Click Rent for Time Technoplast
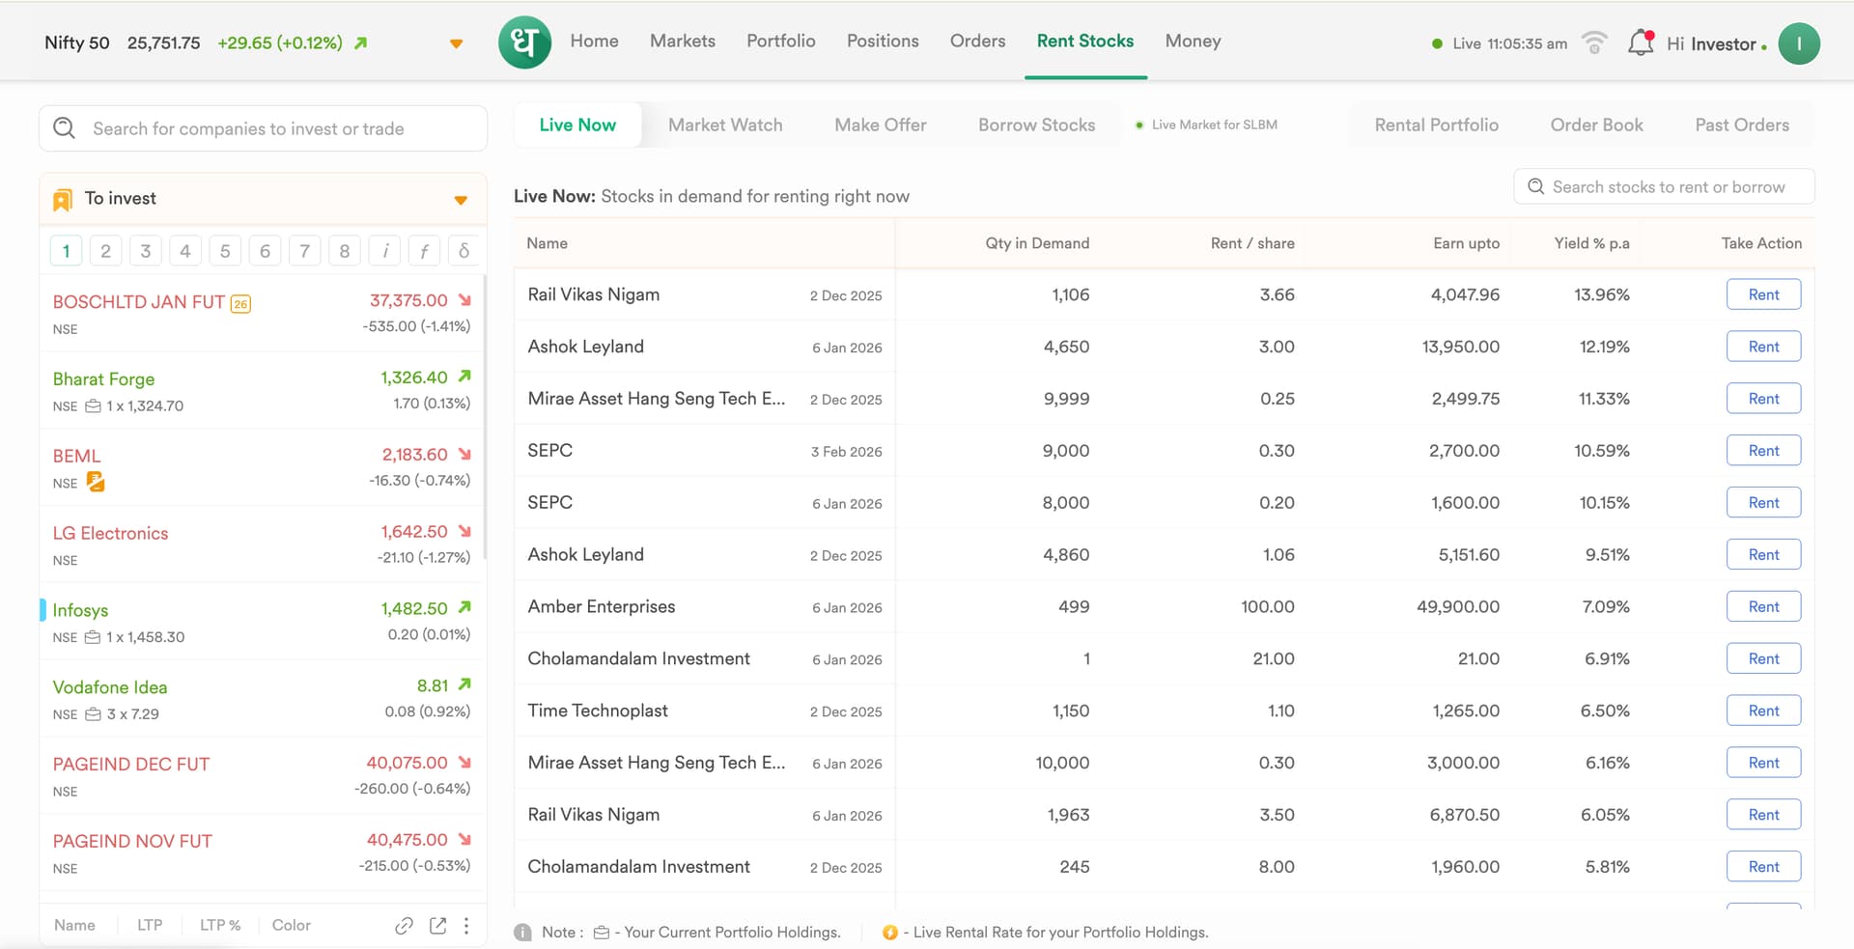The image size is (1854, 949). (x=1762, y=712)
